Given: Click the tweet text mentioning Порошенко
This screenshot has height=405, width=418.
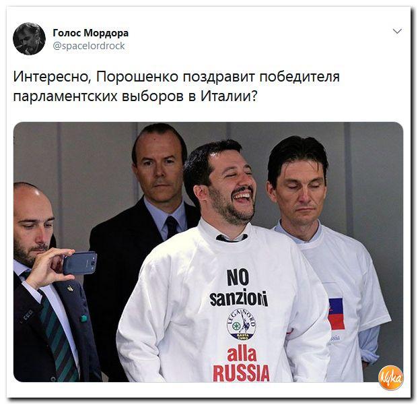Looking at the screenshot, I should [x=176, y=86].
